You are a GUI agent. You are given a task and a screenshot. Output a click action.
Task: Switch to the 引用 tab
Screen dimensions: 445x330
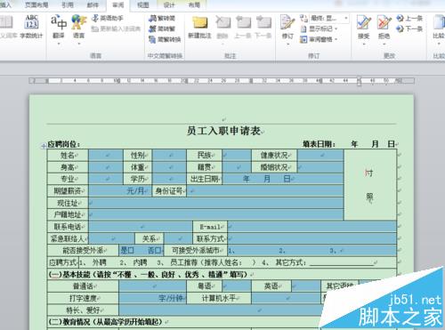coord(68,4)
